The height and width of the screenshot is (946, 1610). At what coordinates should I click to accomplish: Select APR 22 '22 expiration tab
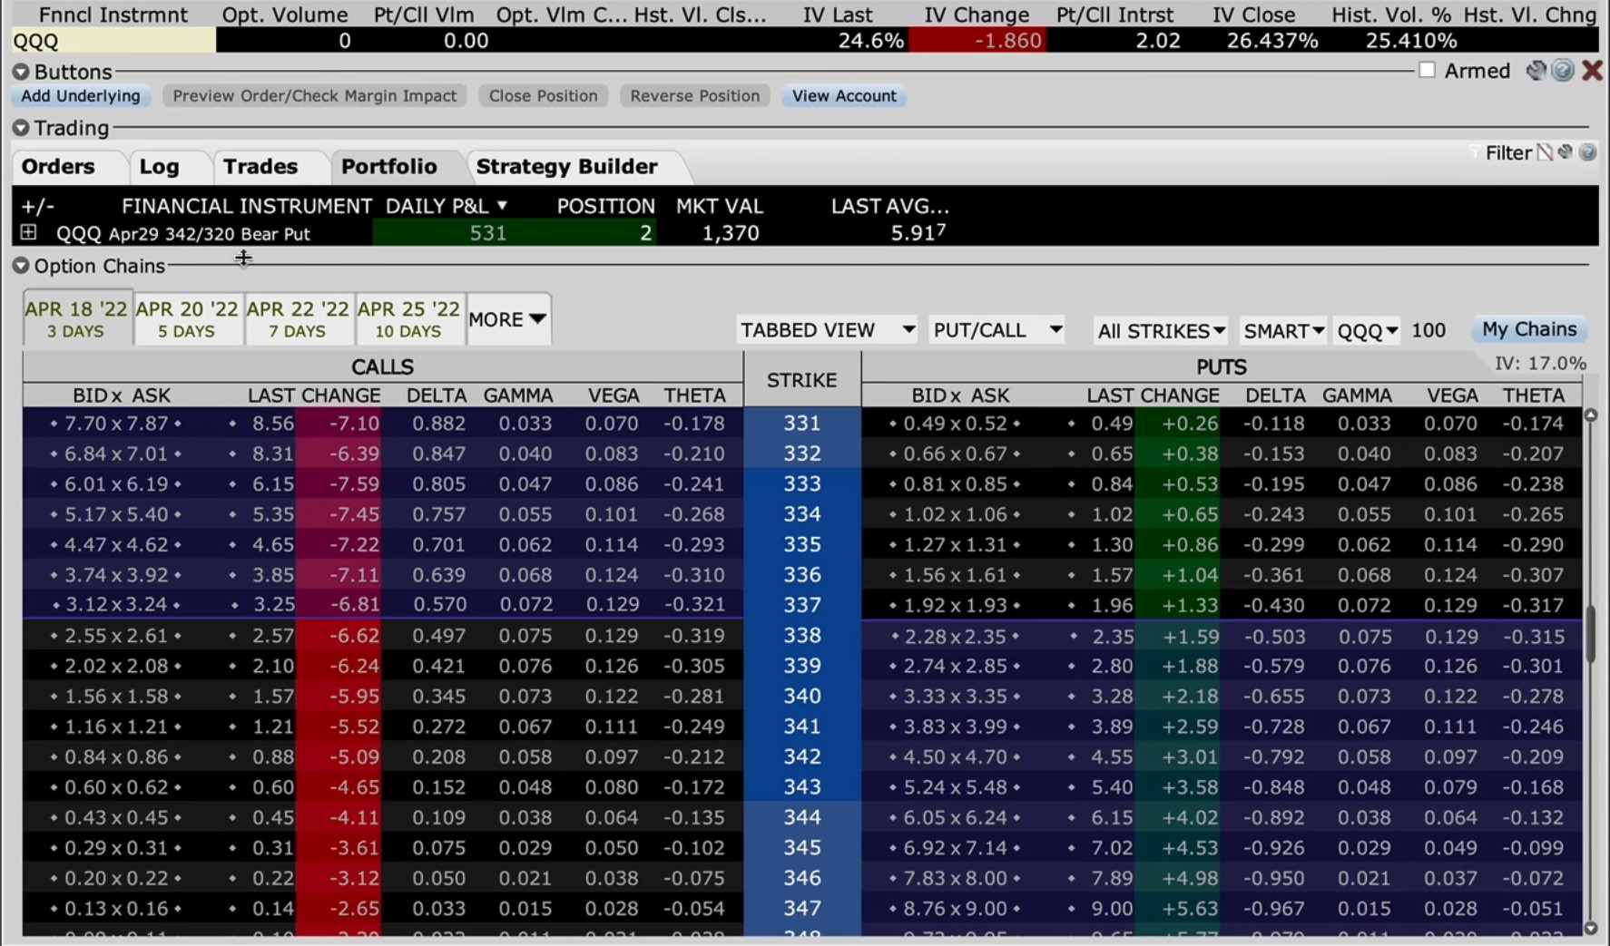click(x=298, y=319)
